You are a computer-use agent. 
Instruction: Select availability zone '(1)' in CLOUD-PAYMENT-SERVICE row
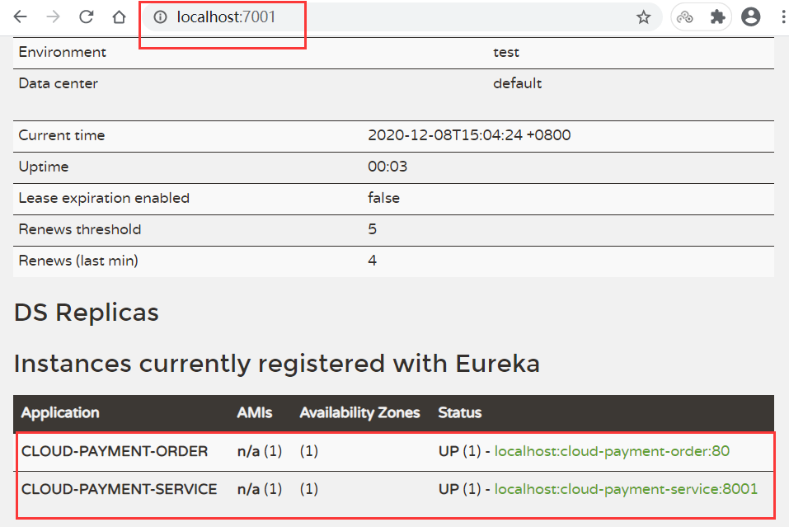pyautogui.click(x=309, y=489)
